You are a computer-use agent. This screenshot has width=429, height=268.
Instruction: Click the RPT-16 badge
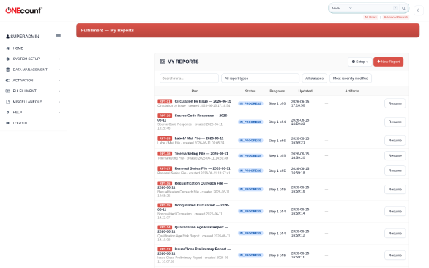165,183
